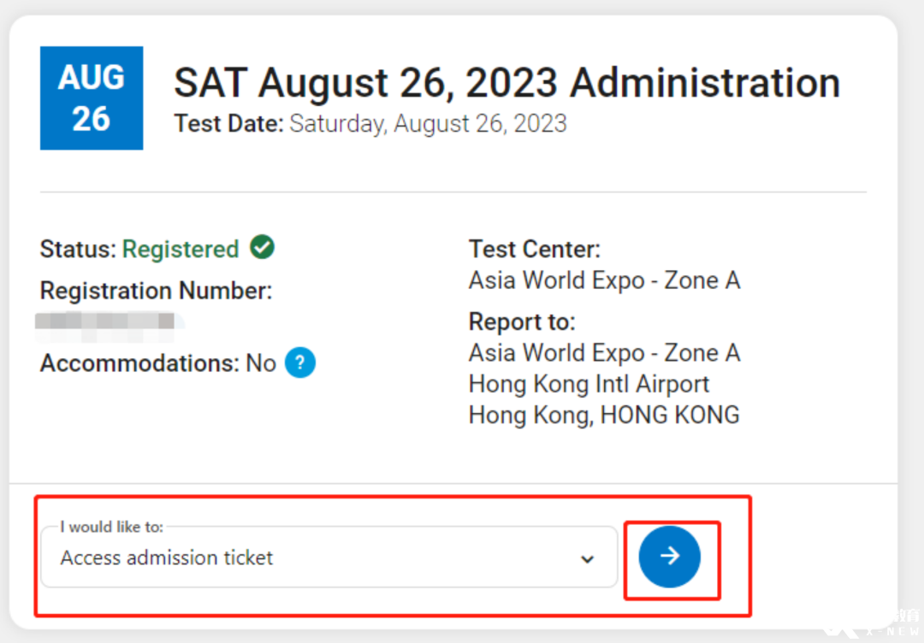This screenshot has width=924, height=643.
Task: Open the Access admission ticket dropdown
Action: [329, 557]
